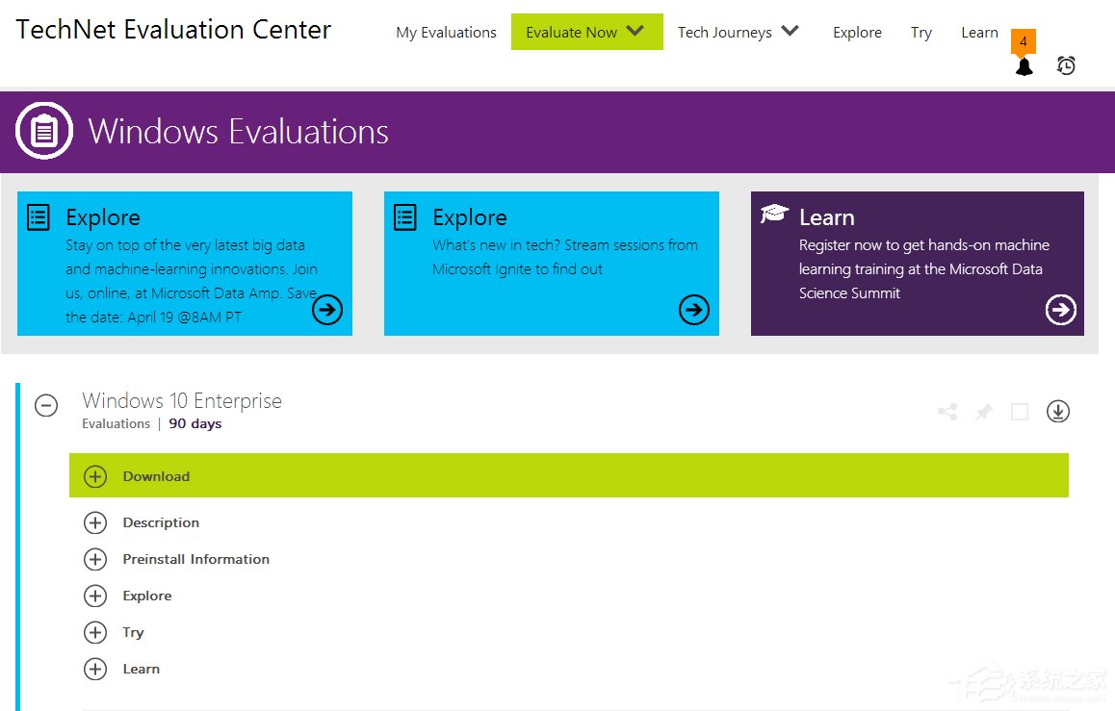
Task: Click graduation cap icon on Learn card
Action: tap(774, 213)
